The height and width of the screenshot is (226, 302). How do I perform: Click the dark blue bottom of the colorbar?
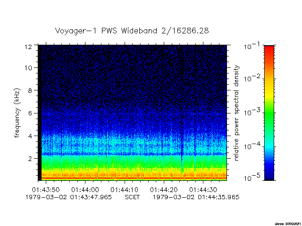269,173
